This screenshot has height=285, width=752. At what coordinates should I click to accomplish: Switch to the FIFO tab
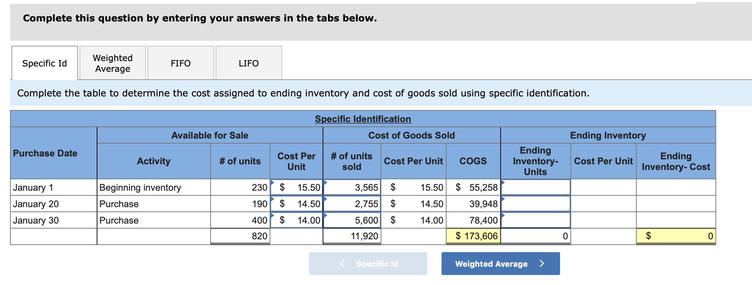(180, 63)
